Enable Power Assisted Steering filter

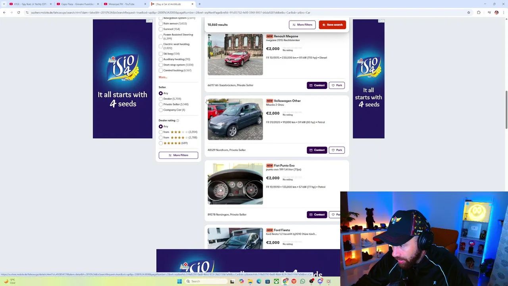click(161, 37)
